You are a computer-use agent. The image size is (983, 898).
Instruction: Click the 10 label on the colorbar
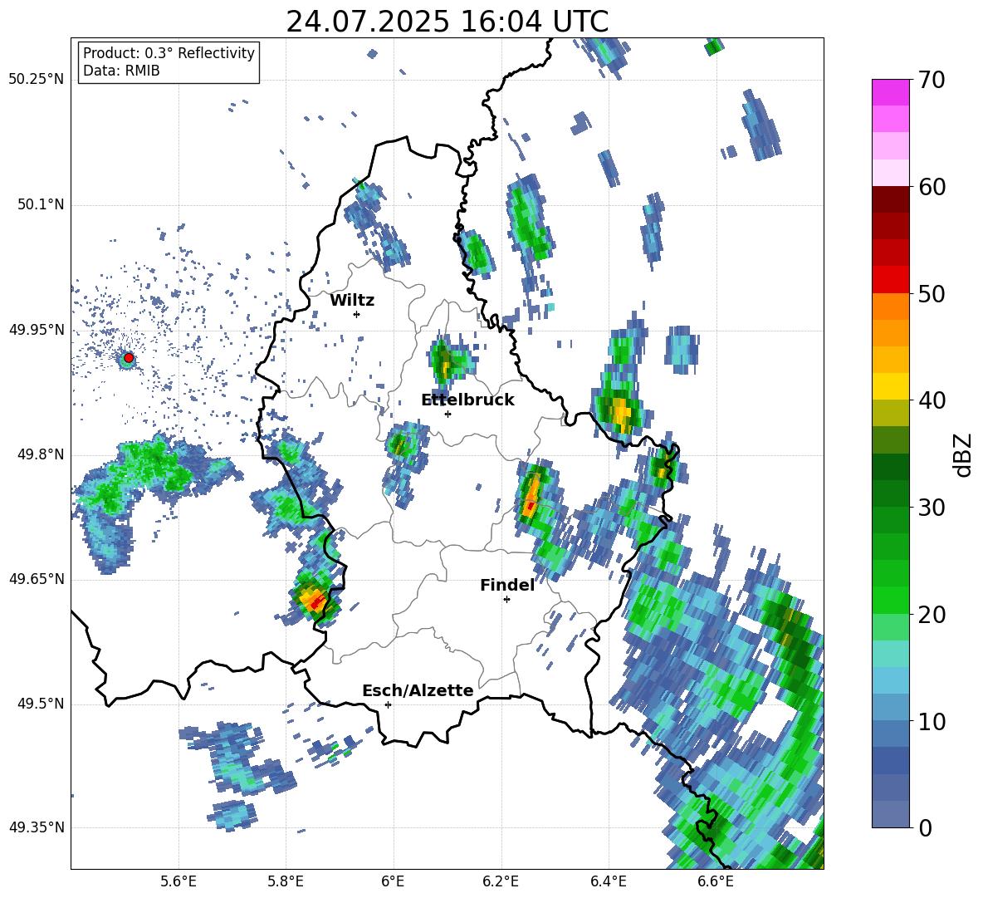click(931, 721)
